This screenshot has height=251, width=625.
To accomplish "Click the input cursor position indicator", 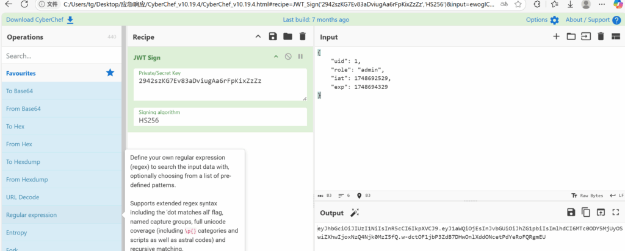I will [x=364, y=196].
